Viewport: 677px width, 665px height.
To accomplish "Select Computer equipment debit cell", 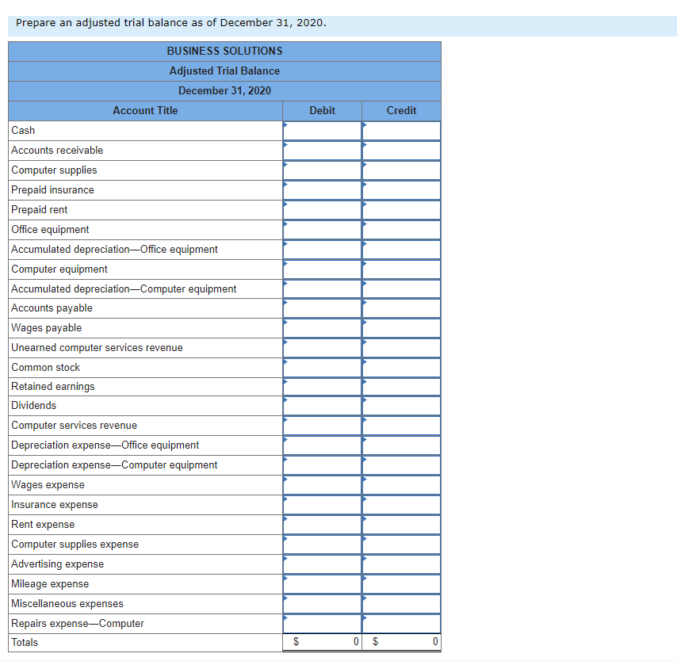I will click(x=322, y=270).
